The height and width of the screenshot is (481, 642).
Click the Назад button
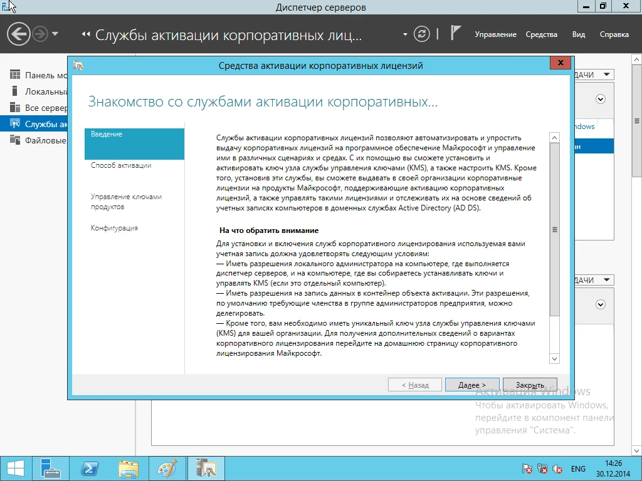(x=415, y=385)
